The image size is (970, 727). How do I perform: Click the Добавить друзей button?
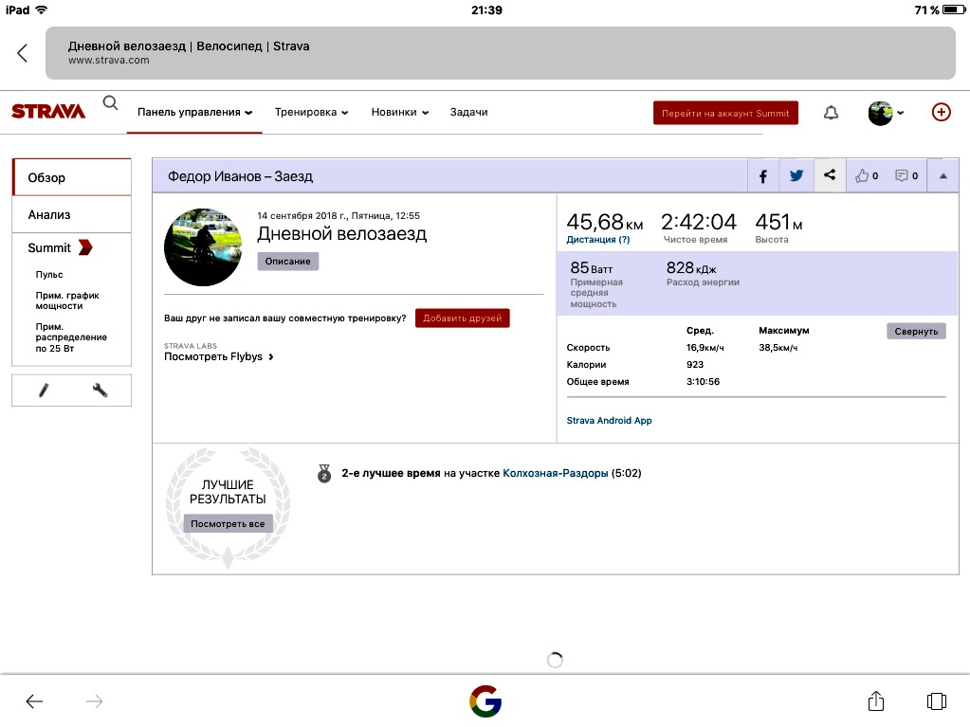coord(462,318)
